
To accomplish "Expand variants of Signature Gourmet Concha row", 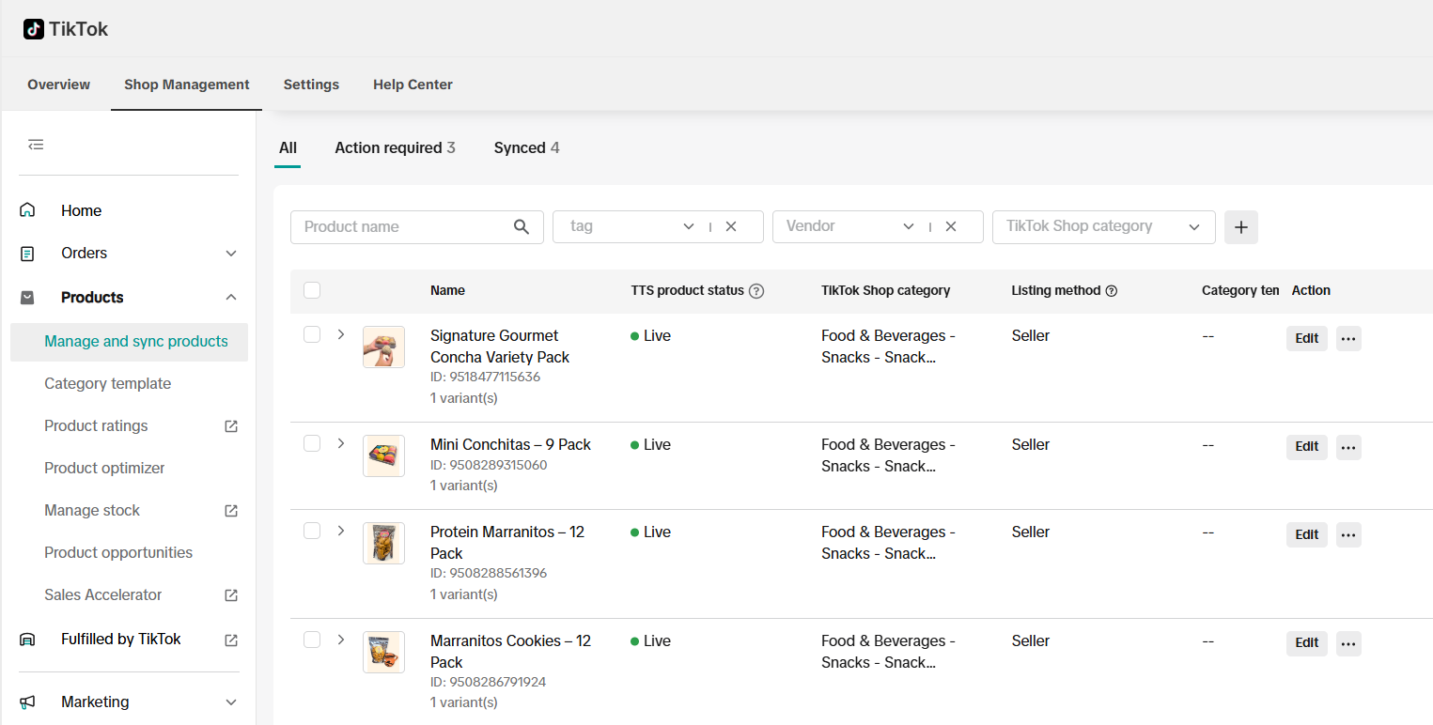I will (341, 334).
